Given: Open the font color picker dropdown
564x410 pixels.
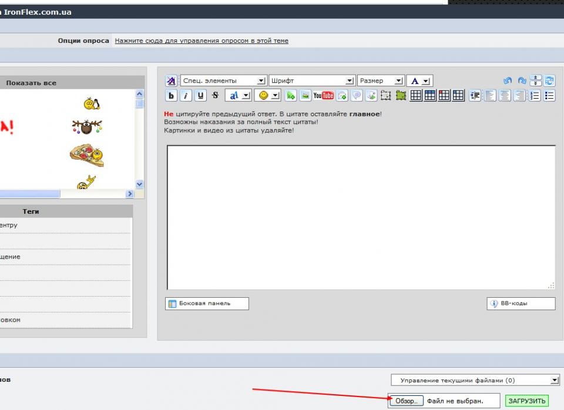Looking at the screenshot, I should click(x=426, y=81).
